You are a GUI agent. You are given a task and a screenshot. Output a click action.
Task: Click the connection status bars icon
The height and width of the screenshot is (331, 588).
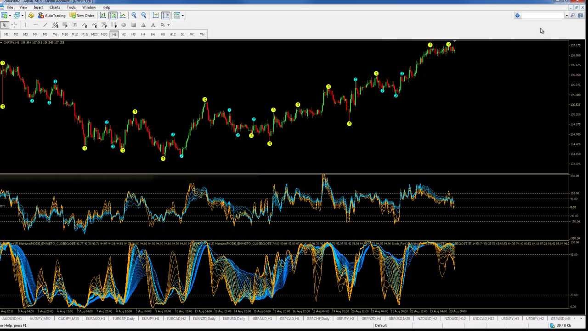coord(552,325)
